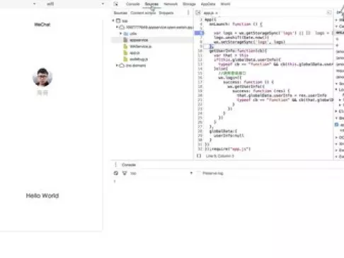Open the console filter funnel icon
344x258 pixels.
pos(125,173)
